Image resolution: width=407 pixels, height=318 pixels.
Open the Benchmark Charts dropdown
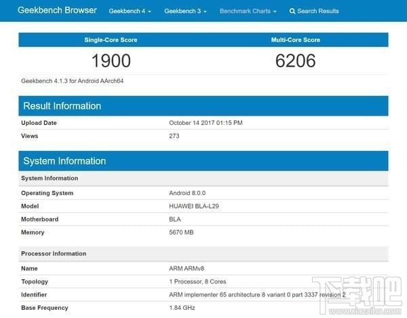coord(248,11)
